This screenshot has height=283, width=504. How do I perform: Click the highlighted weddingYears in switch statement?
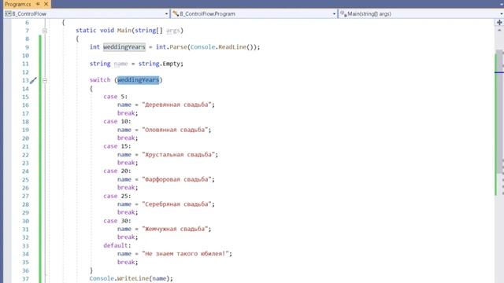pos(139,80)
